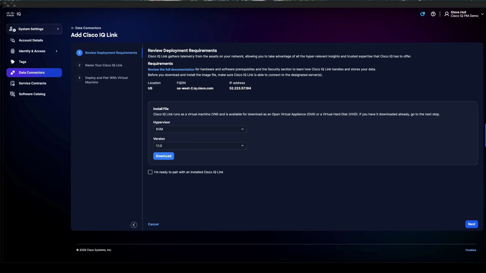Image resolution: width=486 pixels, height=273 pixels.
Task: Check 'I'm ready to pair' checkbox
Action: click(150, 172)
